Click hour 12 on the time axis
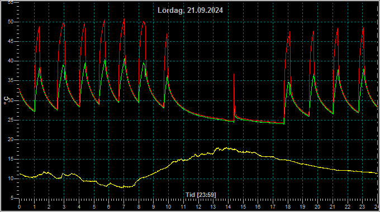This screenshot has width=380, height=212. click(x=198, y=207)
